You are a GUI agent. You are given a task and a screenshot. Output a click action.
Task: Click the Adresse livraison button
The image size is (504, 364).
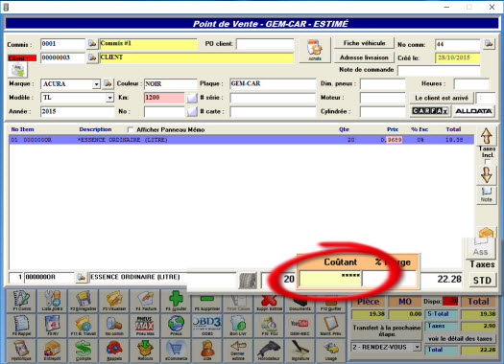(364, 57)
